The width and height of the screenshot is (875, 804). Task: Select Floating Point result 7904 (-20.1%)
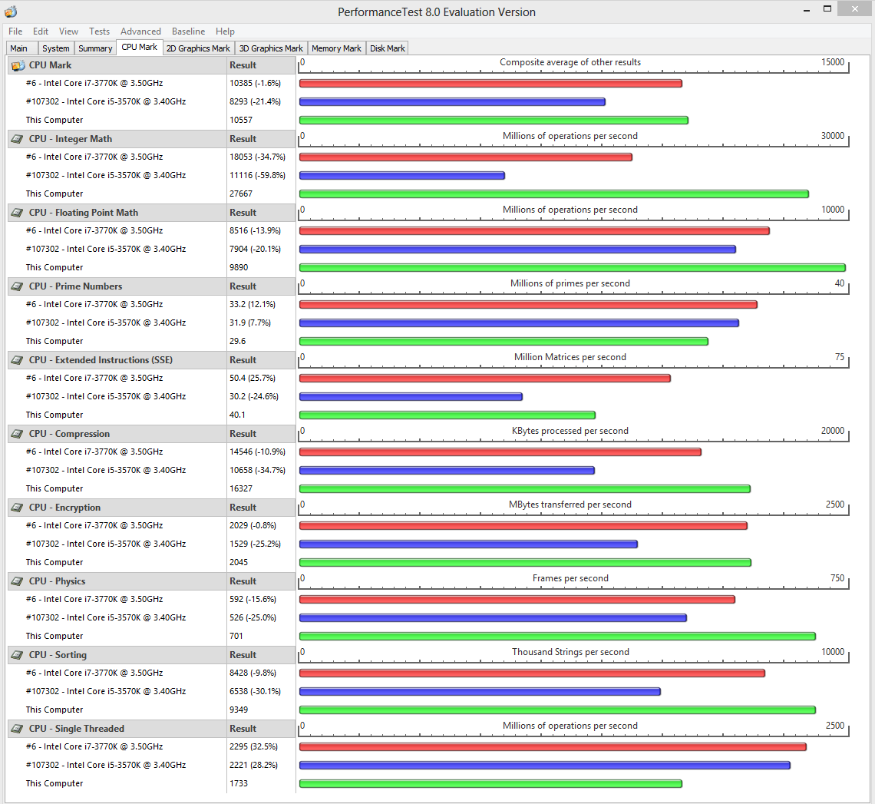[x=255, y=249]
